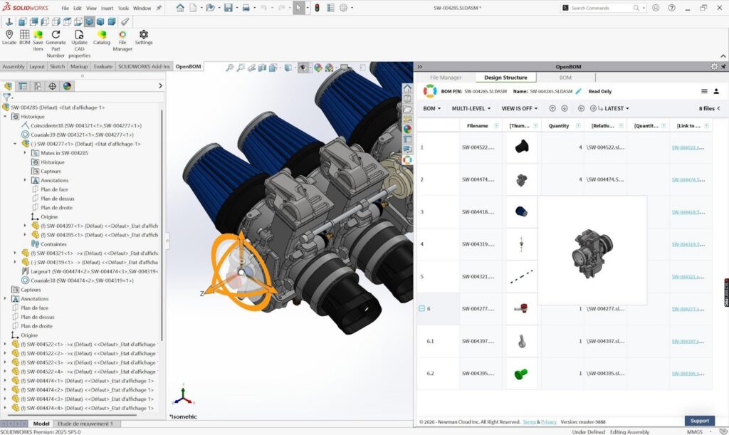Open OpenBOM Settings gear in ribbon

[x=144, y=34]
